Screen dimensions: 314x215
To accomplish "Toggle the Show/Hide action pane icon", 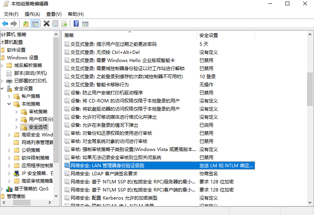I will click(x=85, y=24).
